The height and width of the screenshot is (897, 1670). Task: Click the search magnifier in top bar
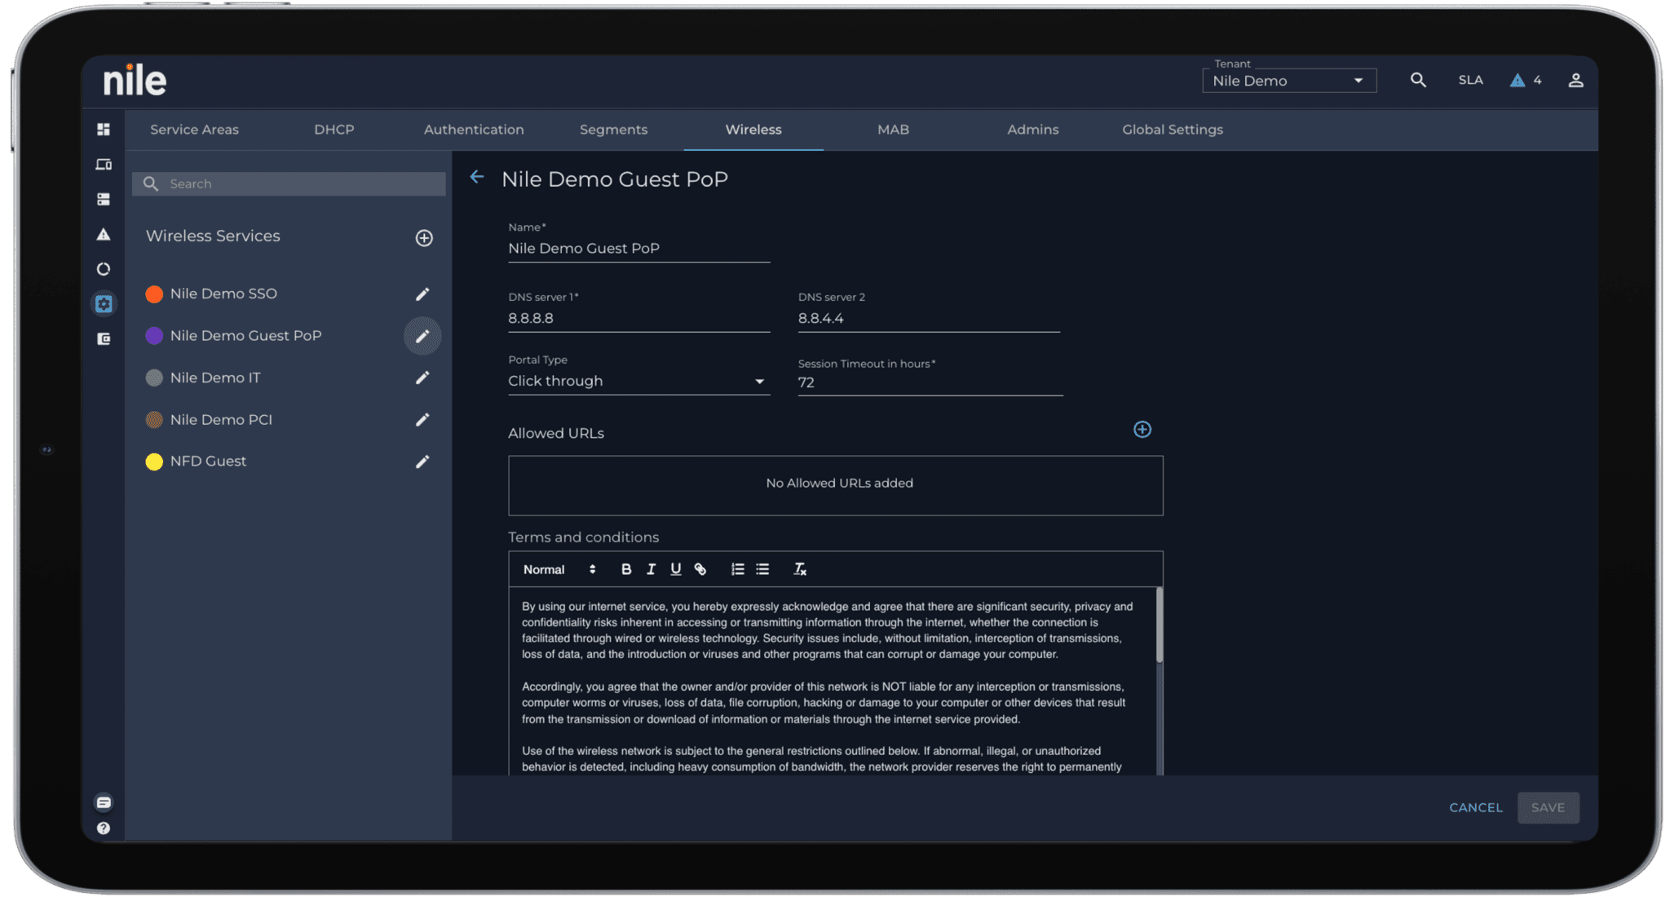1418,80
